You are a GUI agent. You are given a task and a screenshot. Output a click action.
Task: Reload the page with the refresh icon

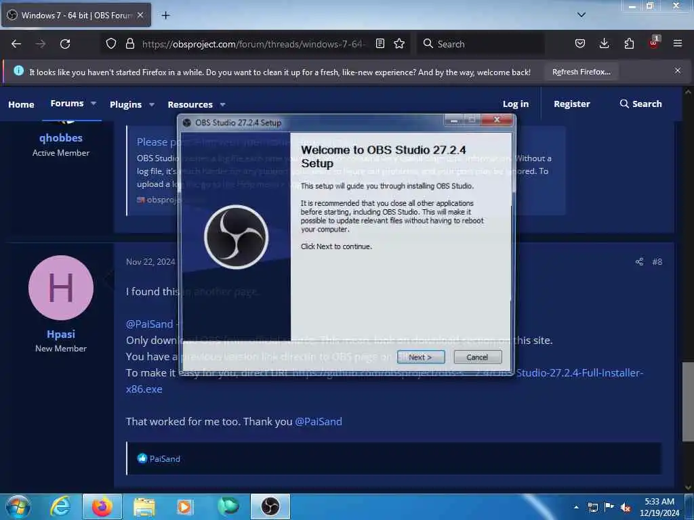click(x=65, y=44)
